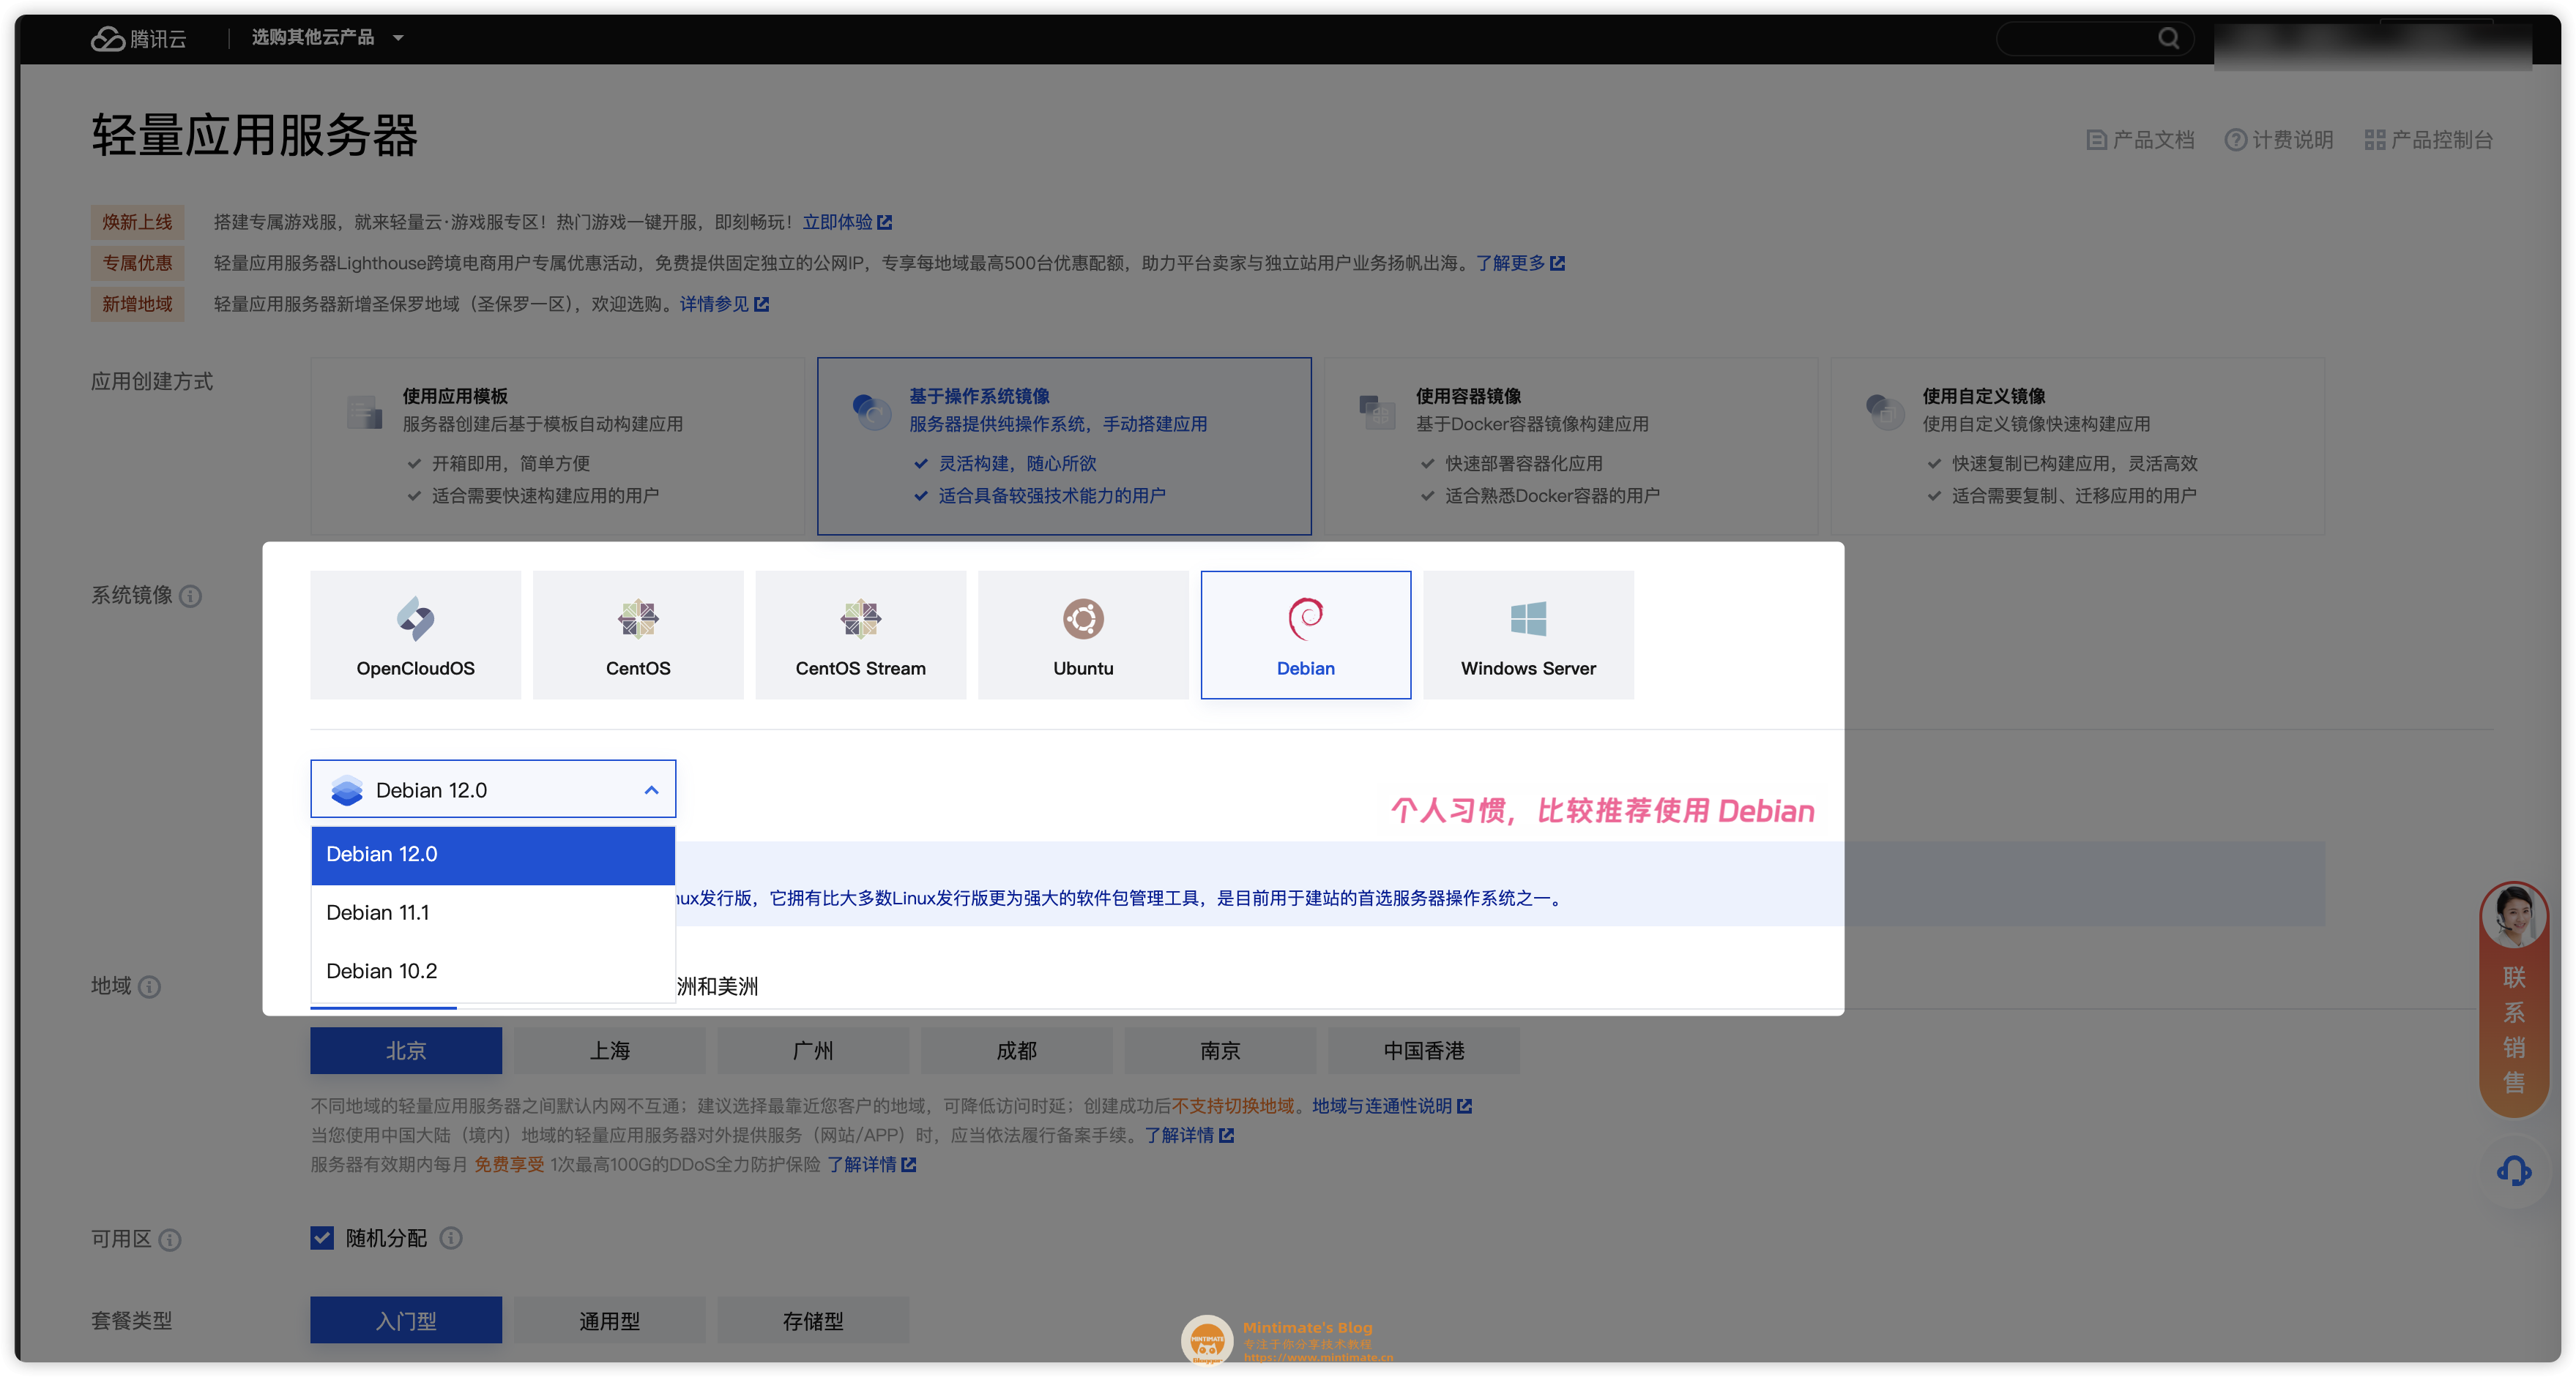
Task: Select the 使用自定义镜像 creation method
Action: (x=2077, y=446)
